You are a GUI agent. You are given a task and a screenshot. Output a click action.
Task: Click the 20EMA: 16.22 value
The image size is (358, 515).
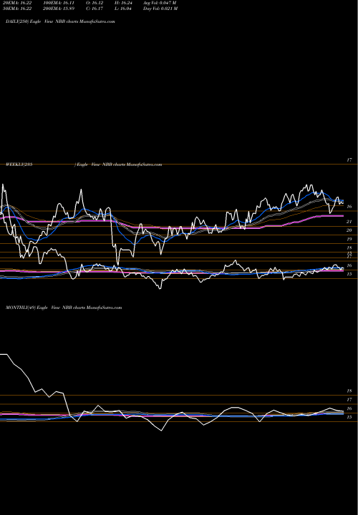pyautogui.click(x=16, y=3)
